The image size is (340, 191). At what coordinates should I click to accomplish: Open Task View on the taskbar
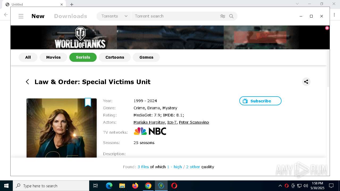96,186
